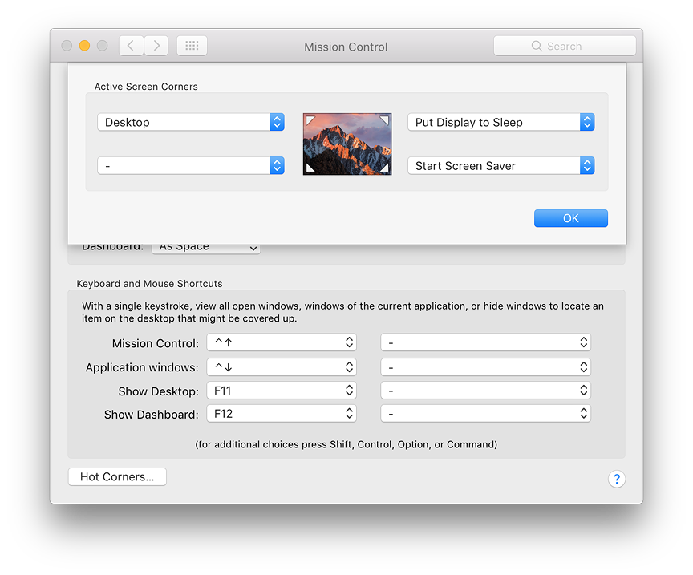Open the top-left corner dropdown set to Desktop
The image size is (693, 575).
click(x=190, y=122)
